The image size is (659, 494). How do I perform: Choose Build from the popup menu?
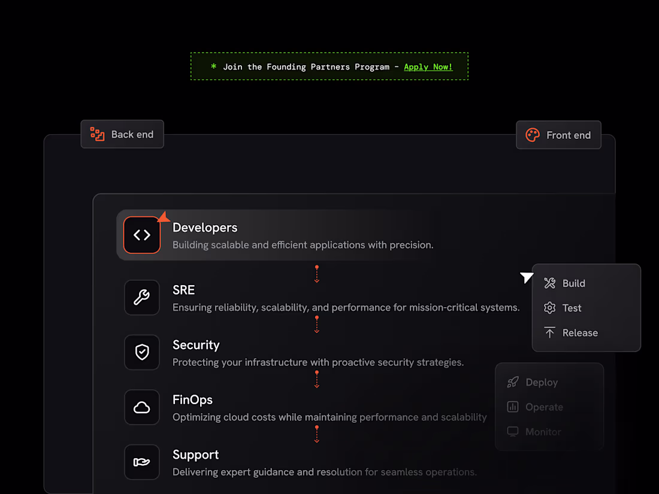[x=573, y=283]
